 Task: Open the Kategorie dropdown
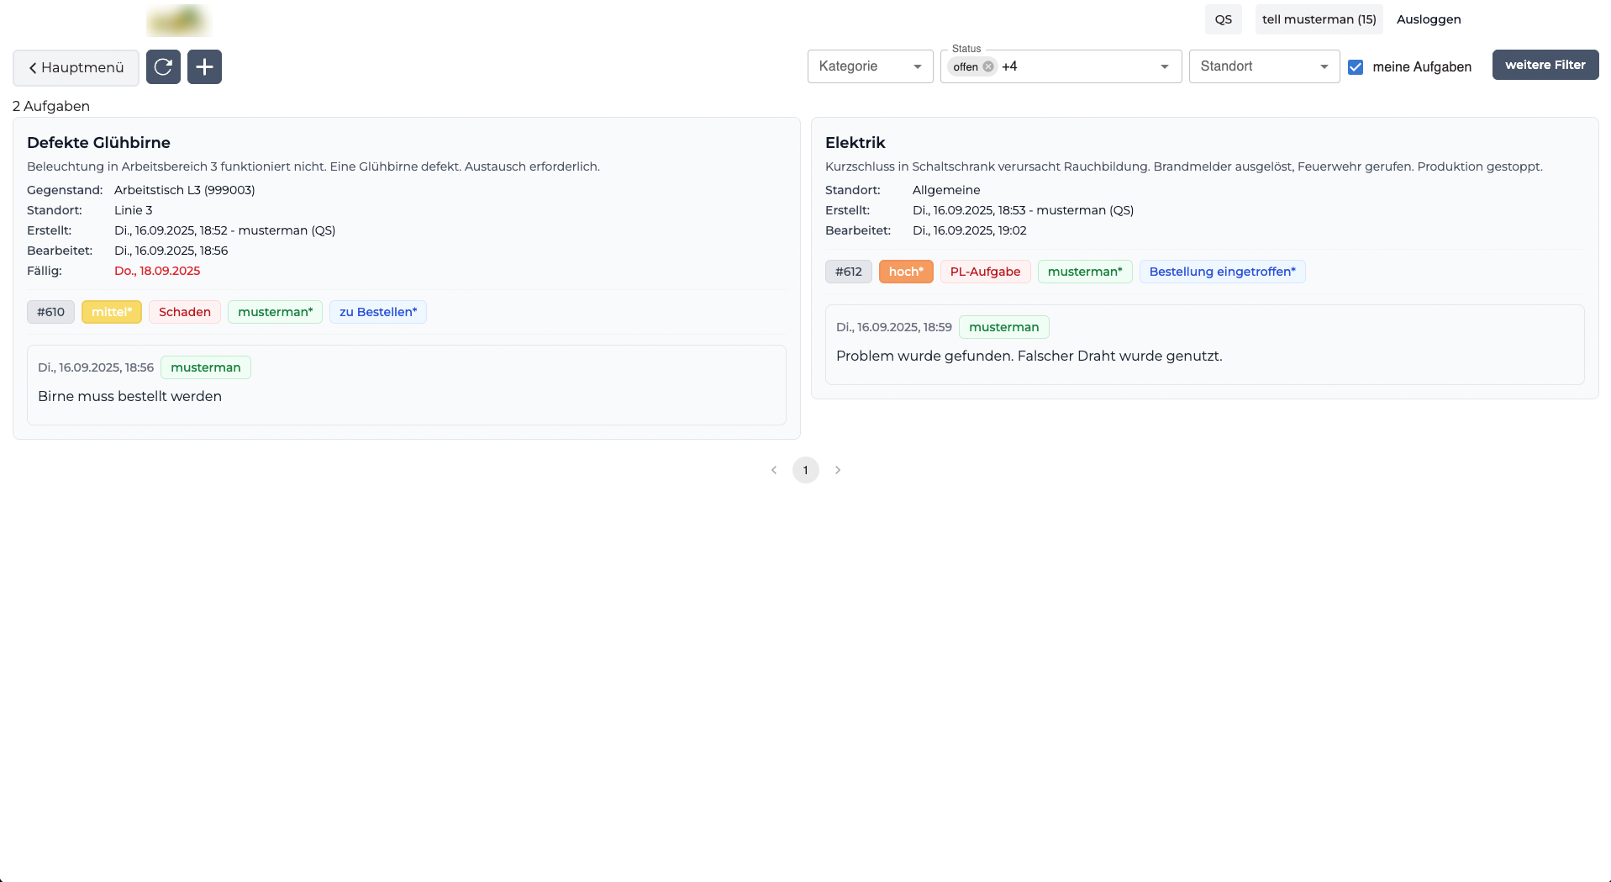870,66
